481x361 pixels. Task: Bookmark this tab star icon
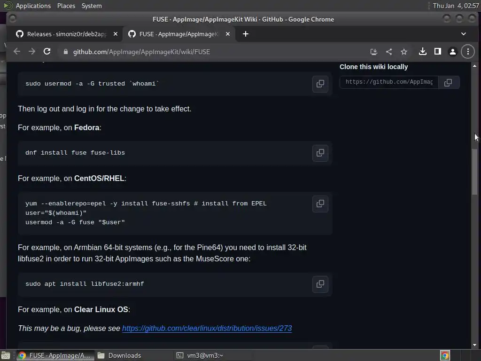tap(404, 52)
